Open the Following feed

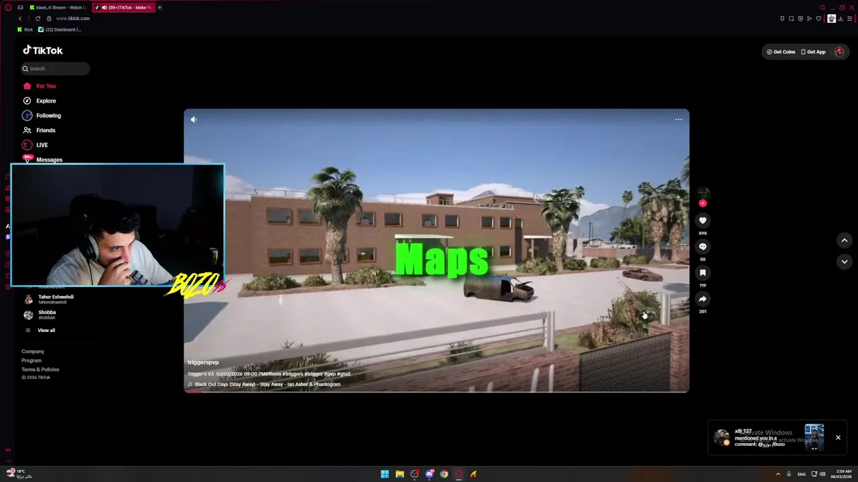42,115
